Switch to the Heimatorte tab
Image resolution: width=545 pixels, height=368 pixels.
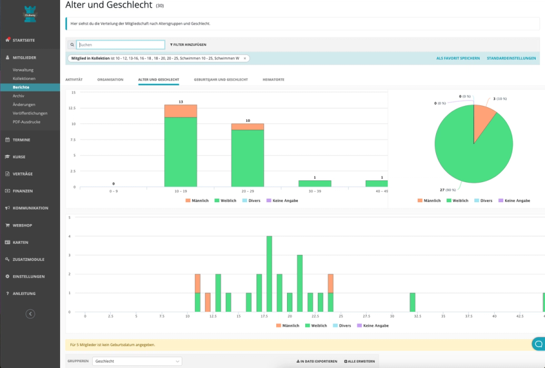pos(273,79)
